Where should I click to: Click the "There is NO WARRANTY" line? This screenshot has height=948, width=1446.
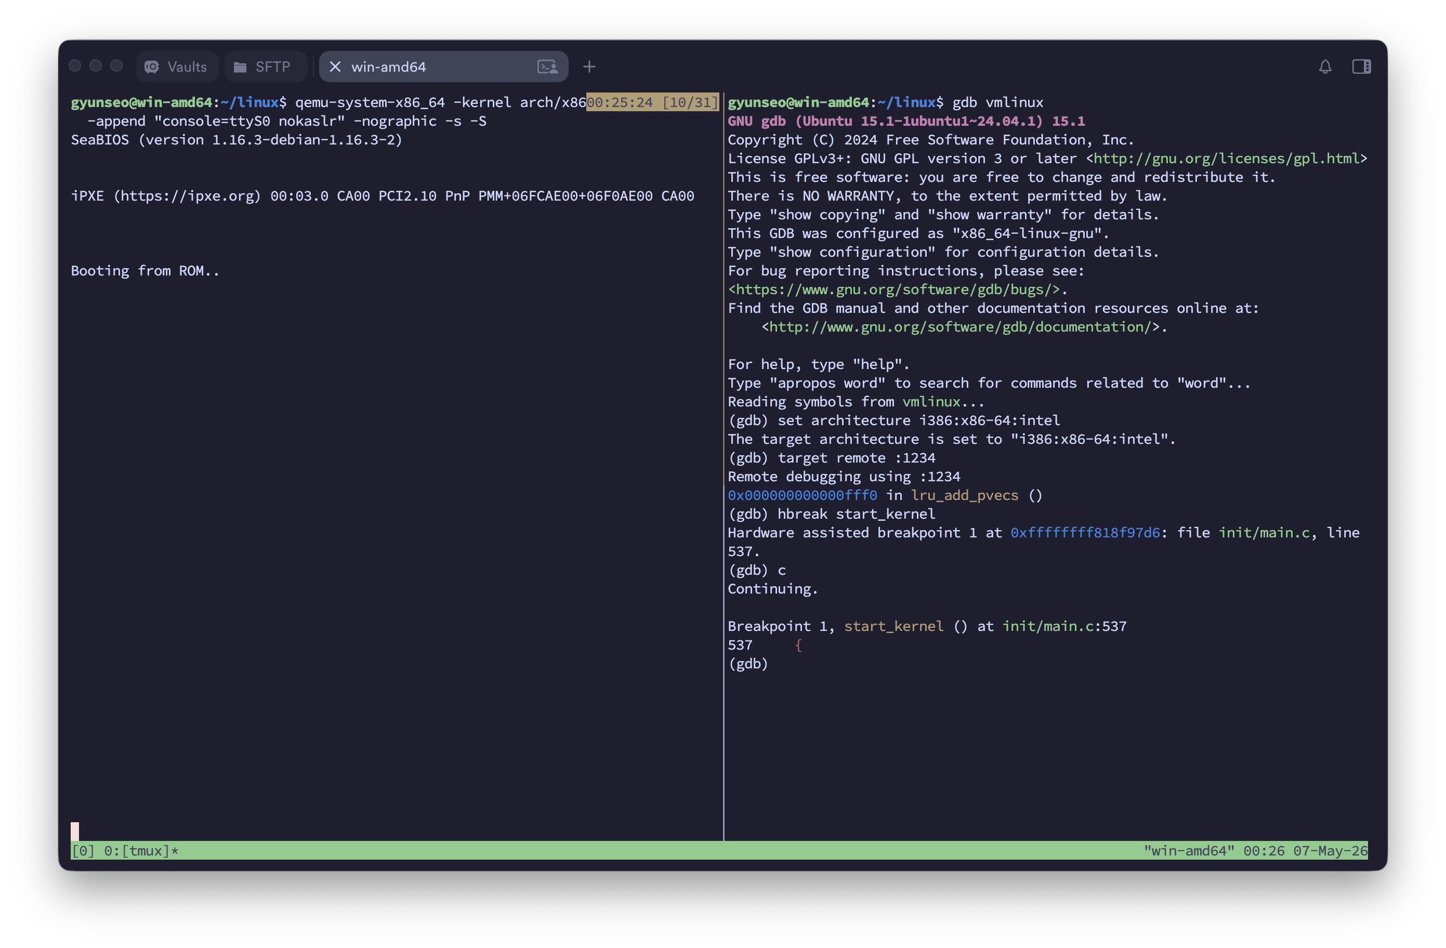tap(948, 196)
